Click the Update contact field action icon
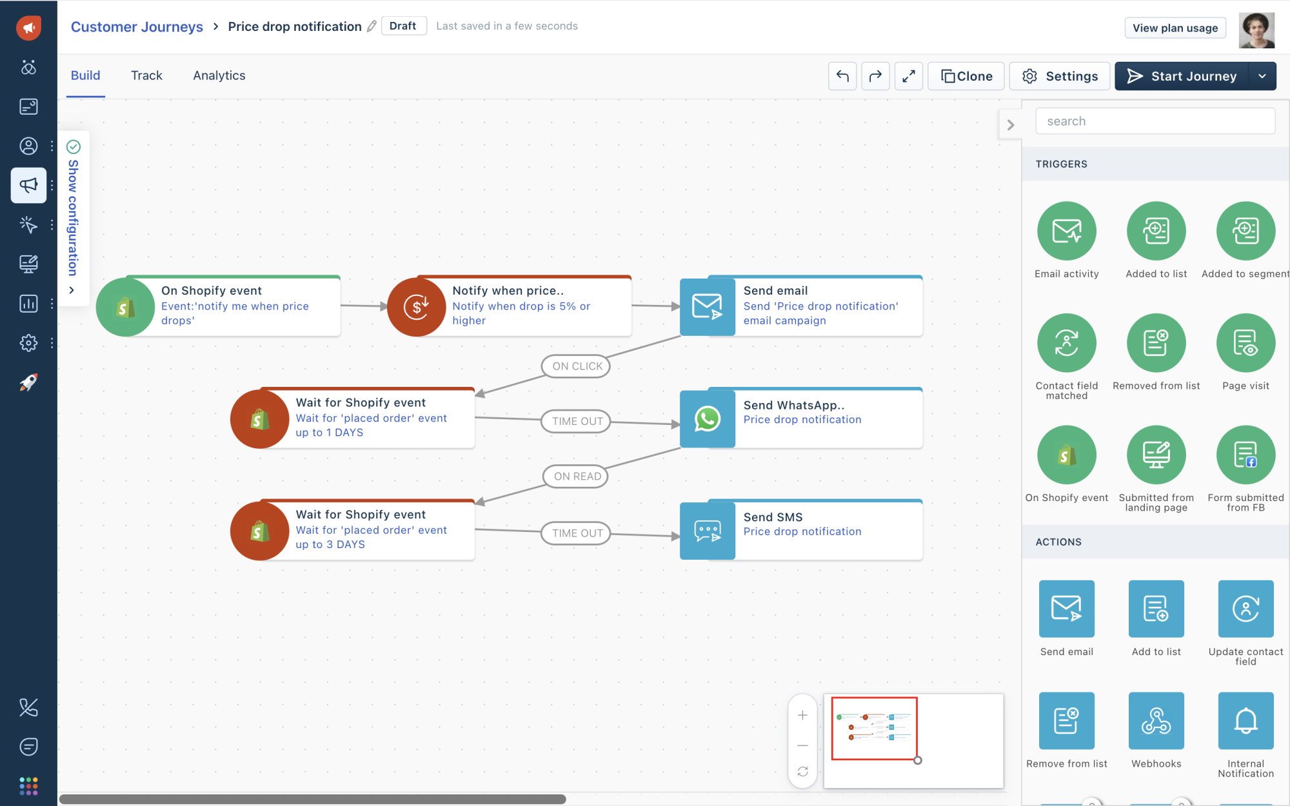The width and height of the screenshot is (1290, 806). (1245, 608)
